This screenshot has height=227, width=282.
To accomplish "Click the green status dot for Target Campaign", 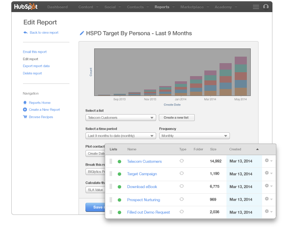I will pos(119,174).
